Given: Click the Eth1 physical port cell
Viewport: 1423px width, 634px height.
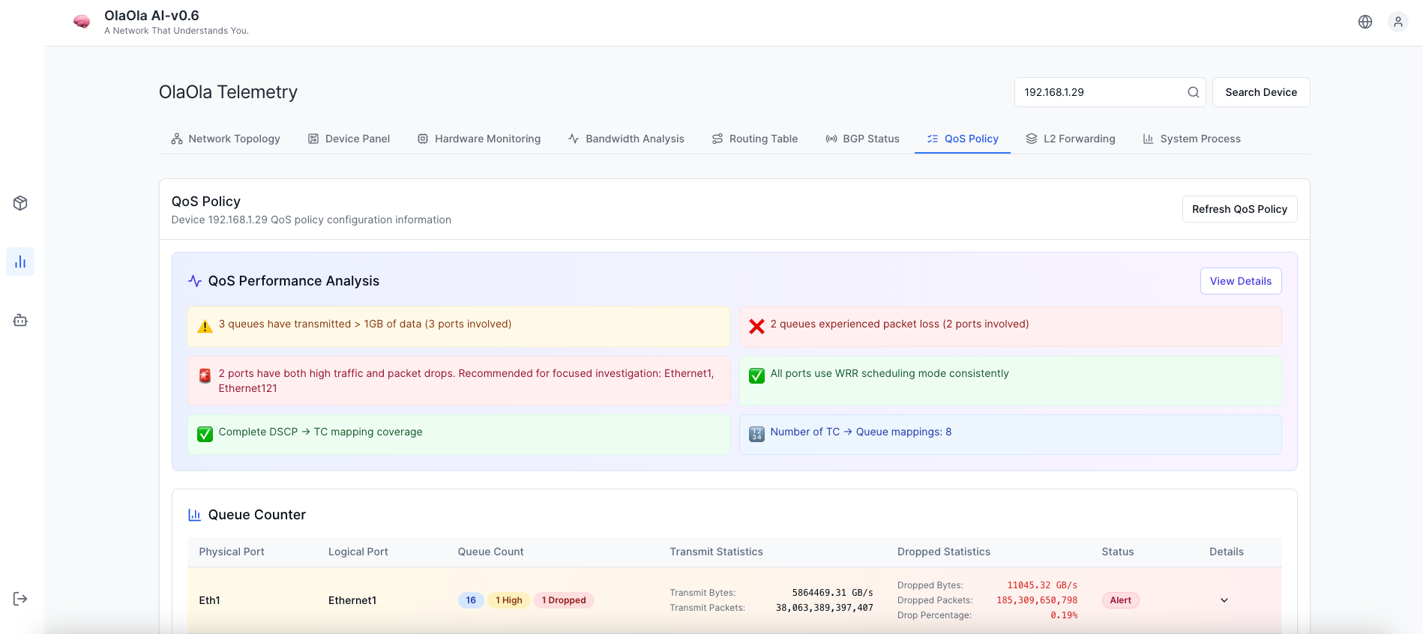Looking at the screenshot, I should [x=209, y=600].
